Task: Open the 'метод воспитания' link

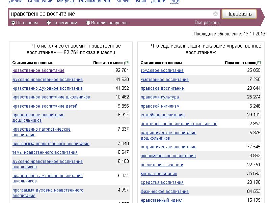Action: [159, 173]
